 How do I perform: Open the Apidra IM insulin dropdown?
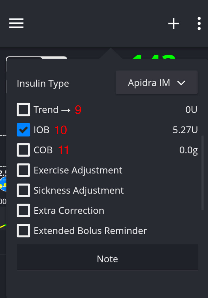156,83
